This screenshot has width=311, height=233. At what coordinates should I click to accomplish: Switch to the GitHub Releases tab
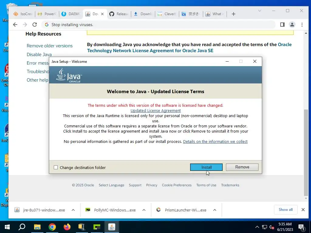(119, 14)
